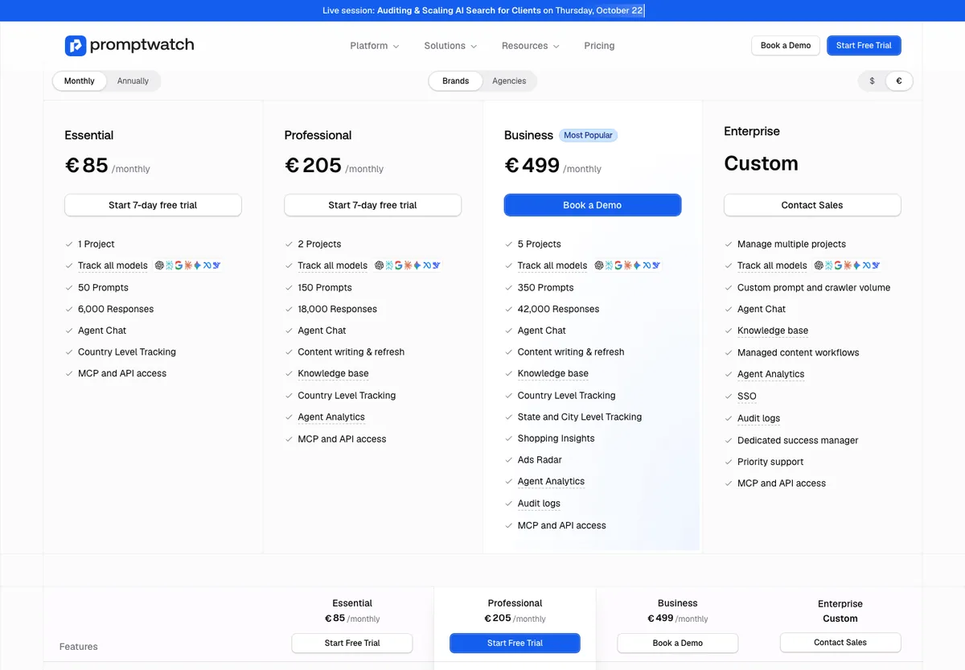Click Start Free Trial under Essential comparison
The width and height of the screenshot is (965, 670).
point(352,643)
